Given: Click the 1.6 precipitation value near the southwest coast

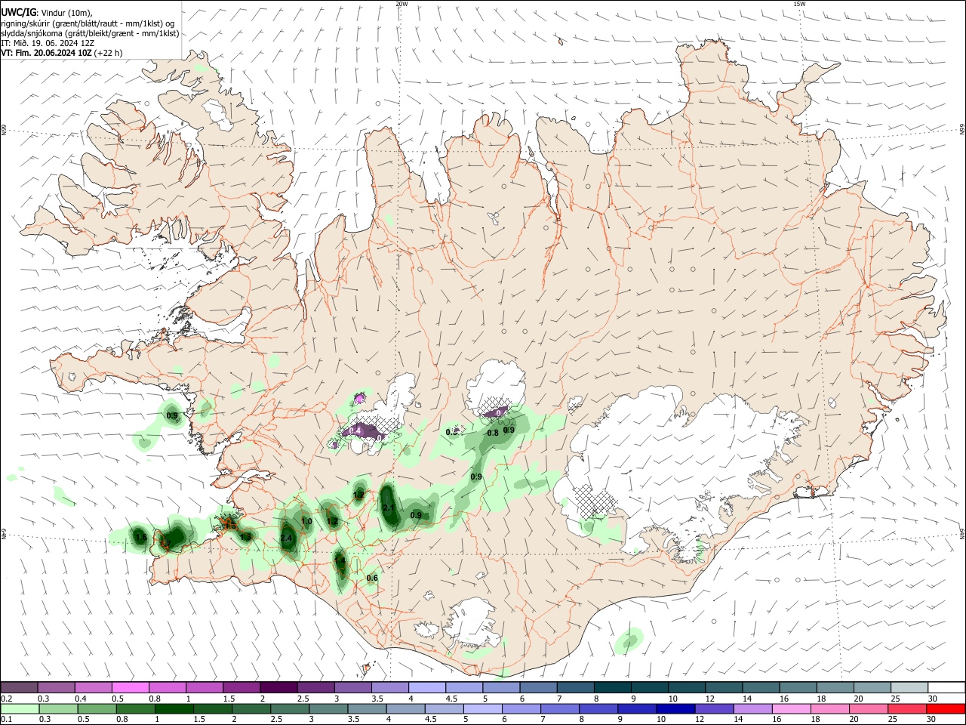Looking at the screenshot, I should click(x=141, y=537).
